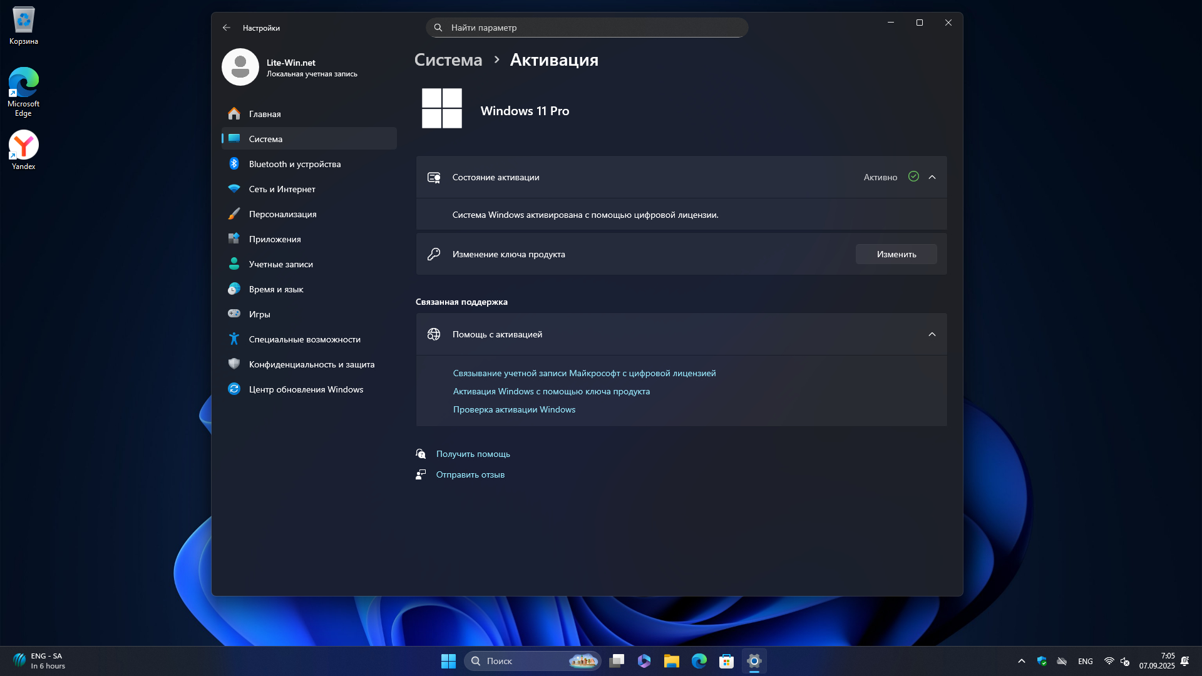Click the Home house icon in sidebar
The height and width of the screenshot is (676, 1202).
click(234, 114)
